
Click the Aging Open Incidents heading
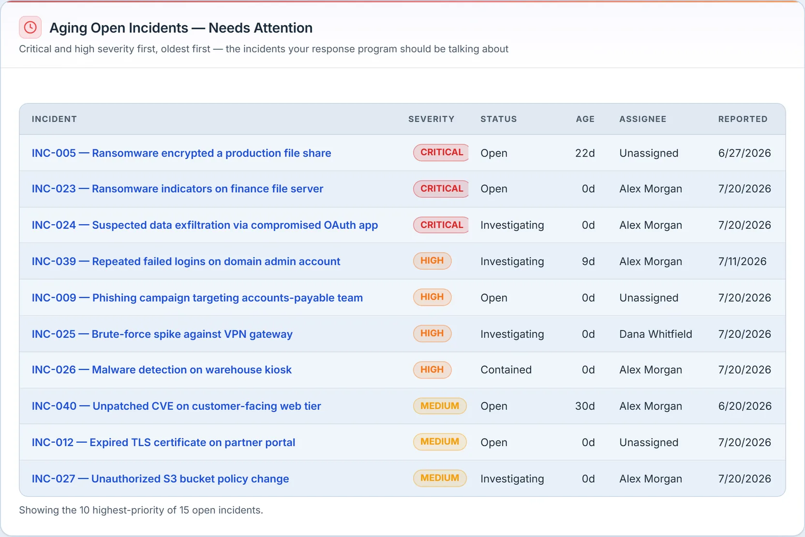[x=181, y=28]
